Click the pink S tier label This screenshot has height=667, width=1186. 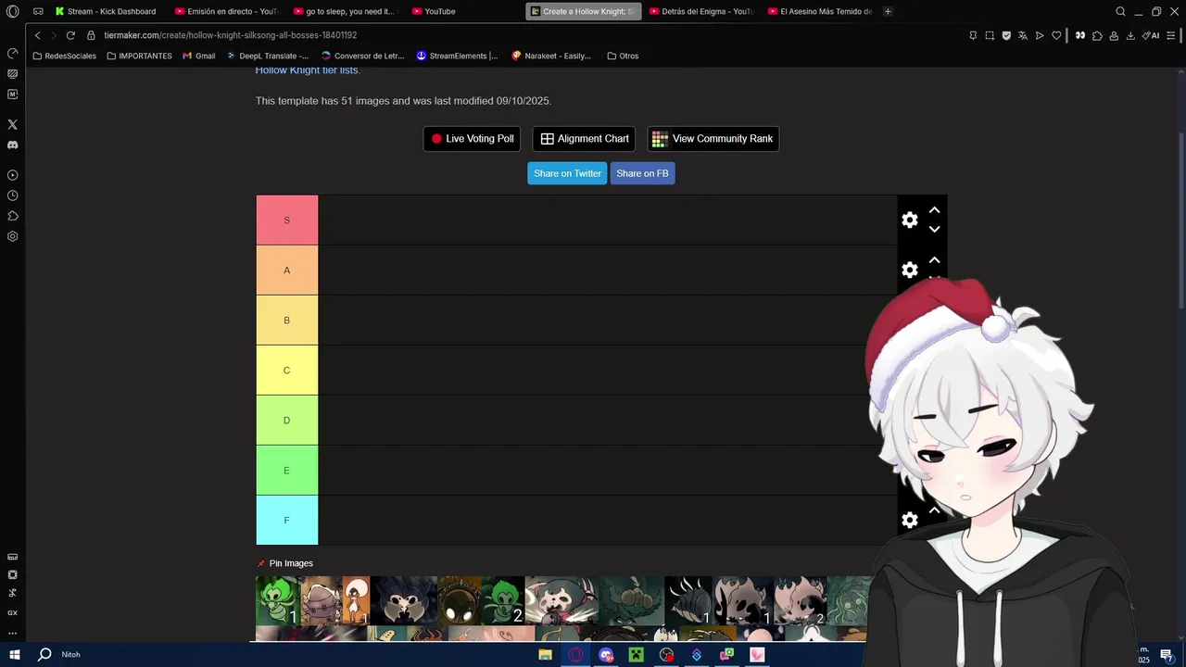point(286,220)
